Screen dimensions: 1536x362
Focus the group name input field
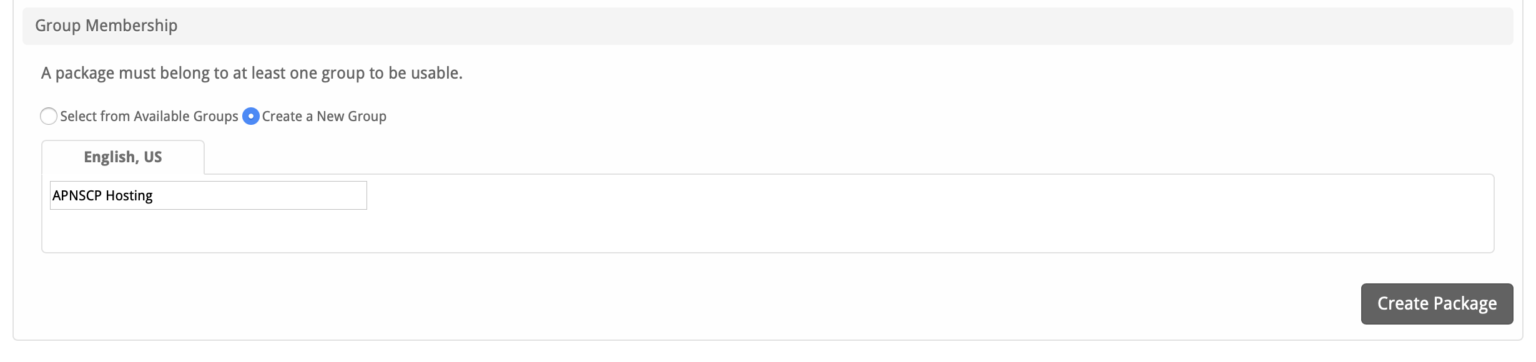(209, 196)
